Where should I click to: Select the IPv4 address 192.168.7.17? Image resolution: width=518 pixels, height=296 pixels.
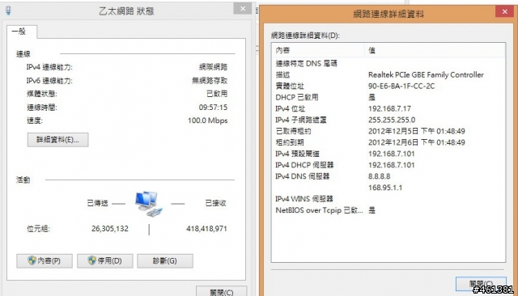389,108
